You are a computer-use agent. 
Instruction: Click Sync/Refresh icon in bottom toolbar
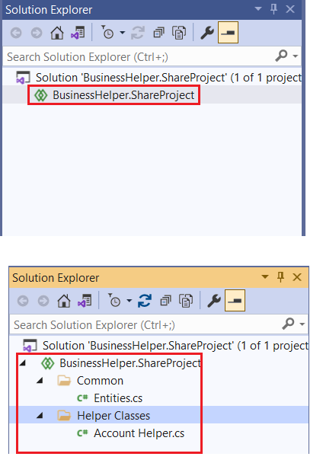(145, 301)
